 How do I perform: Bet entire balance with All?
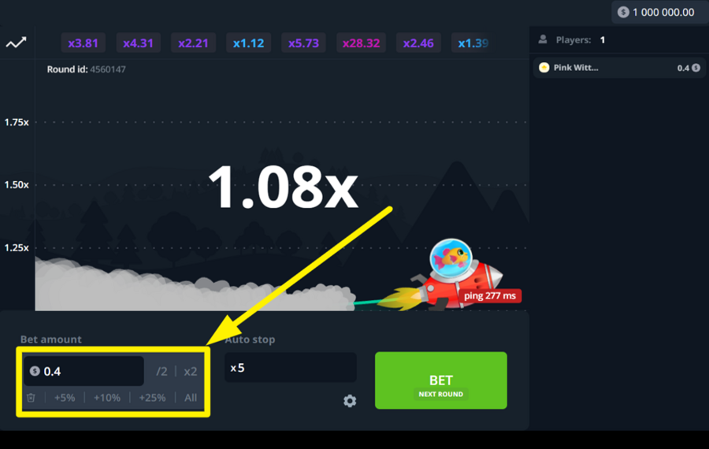pos(191,398)
